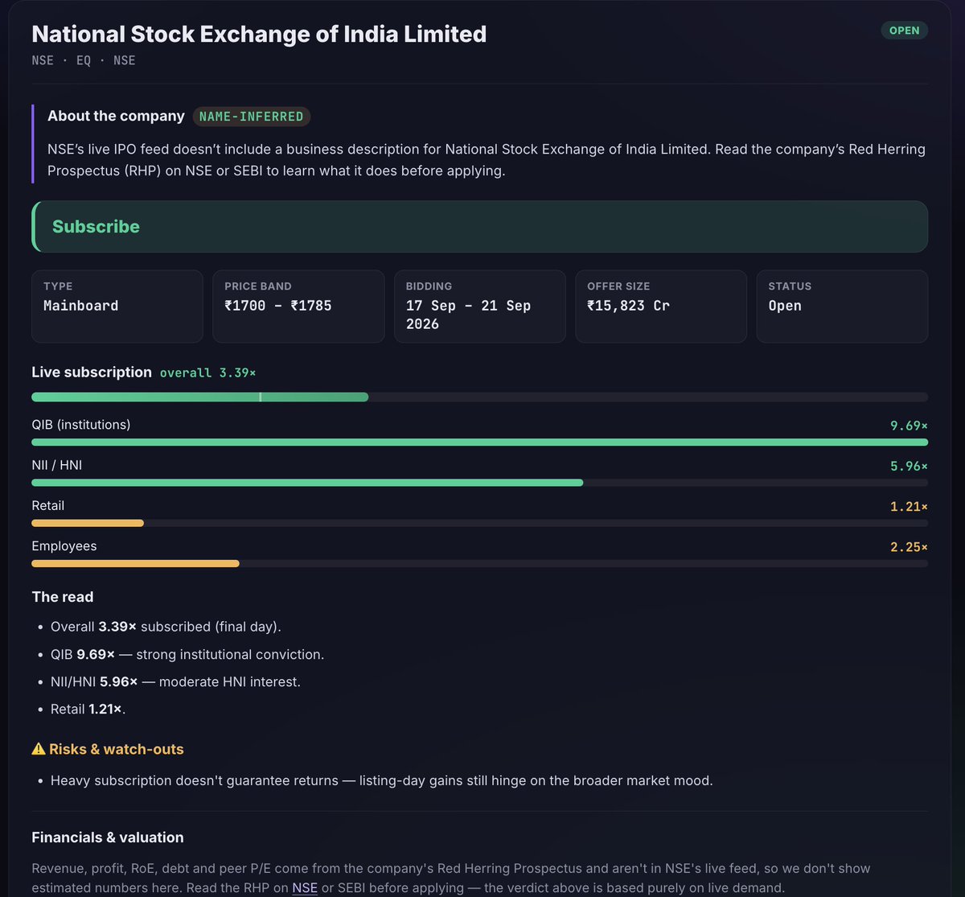Click the 'moderate HNI interest' bullet
The height and width of the screenshot is (897, 965).
(175, 681)
